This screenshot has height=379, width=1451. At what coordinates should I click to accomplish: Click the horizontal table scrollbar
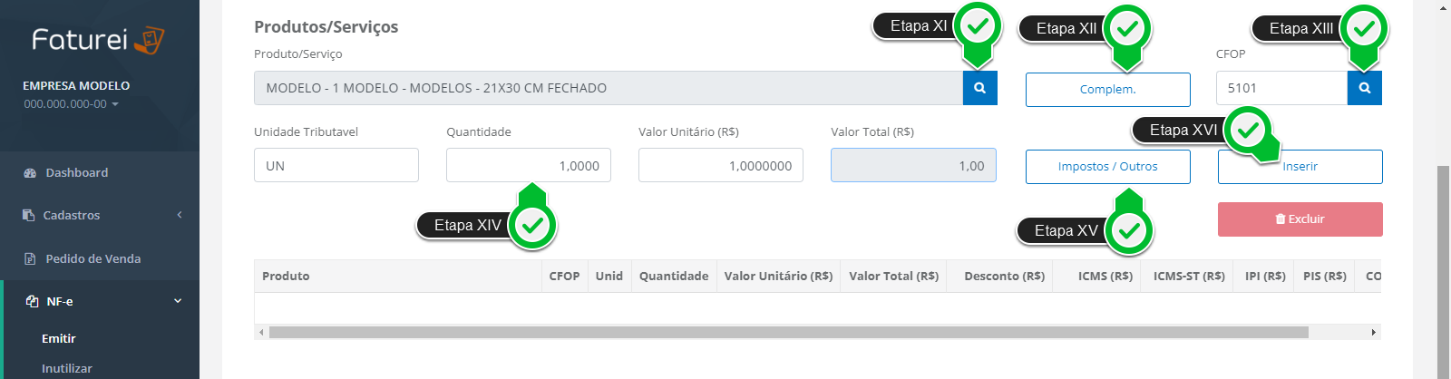click(789, 332)
